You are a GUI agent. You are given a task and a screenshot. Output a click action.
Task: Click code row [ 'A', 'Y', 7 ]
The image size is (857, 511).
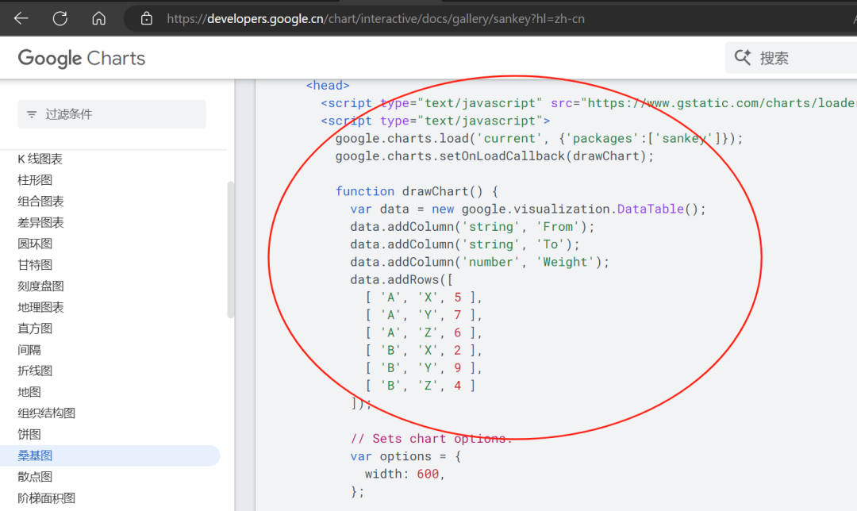point(424,315)
